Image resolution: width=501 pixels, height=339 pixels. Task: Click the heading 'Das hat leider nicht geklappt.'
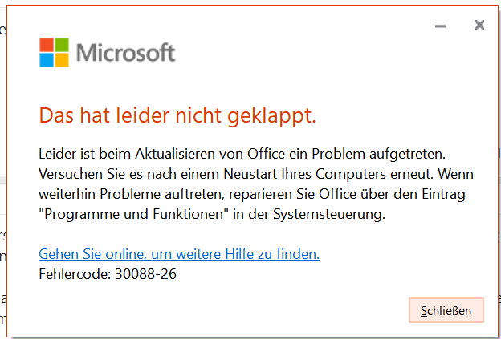(177, 116)
